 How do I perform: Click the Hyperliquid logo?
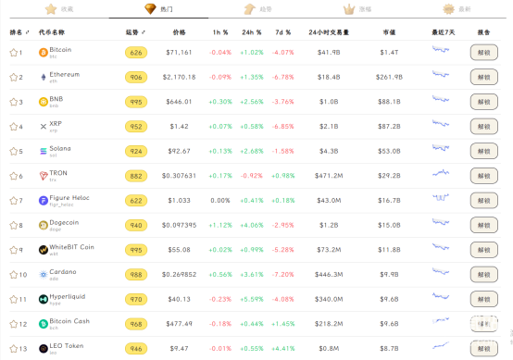click(x=44, y=299)
